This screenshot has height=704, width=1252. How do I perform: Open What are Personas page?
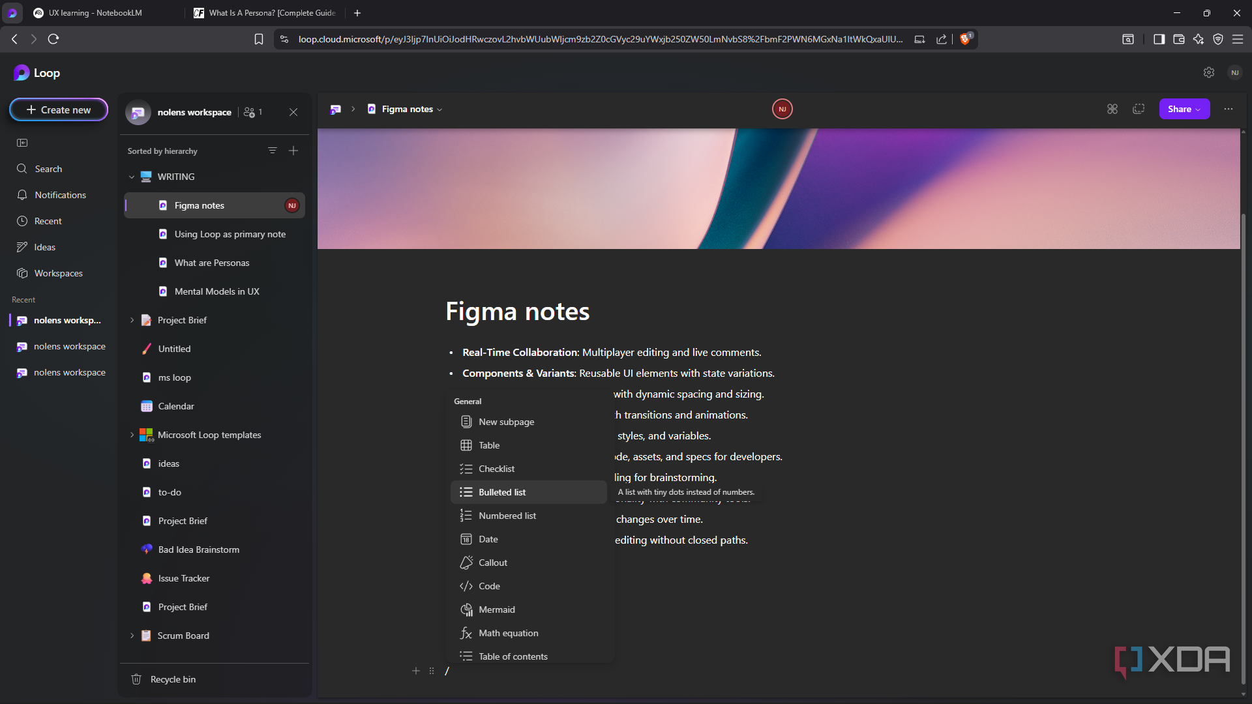click(215, 263)
